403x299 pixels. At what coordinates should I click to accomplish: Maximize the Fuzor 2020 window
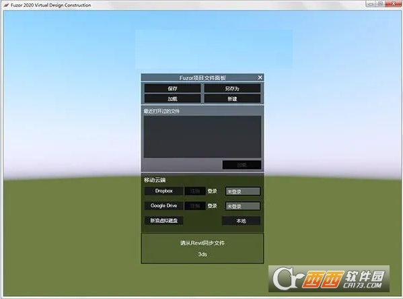pos(381,3)
